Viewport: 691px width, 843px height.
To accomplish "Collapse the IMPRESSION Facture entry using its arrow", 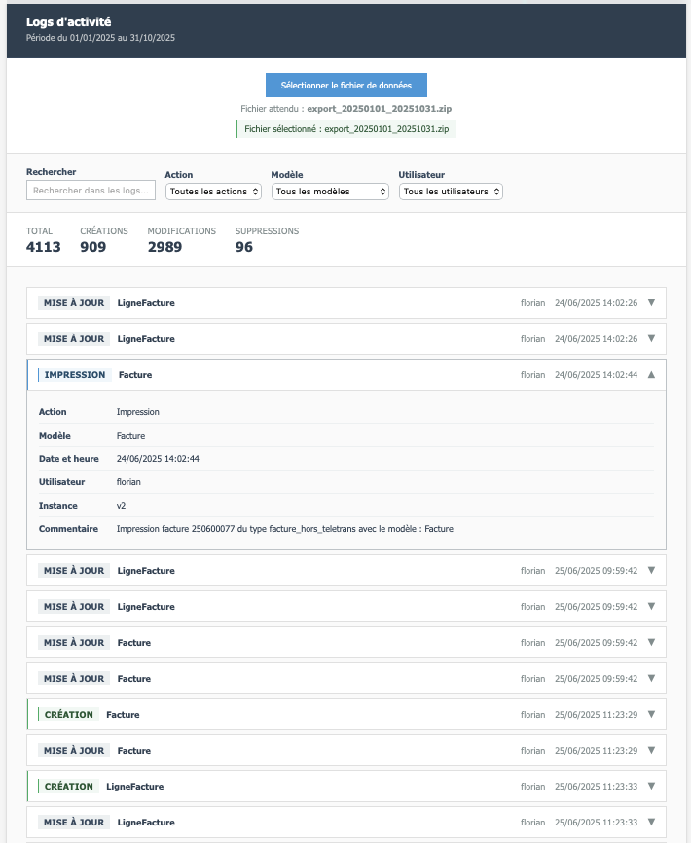I will [651, 374].
